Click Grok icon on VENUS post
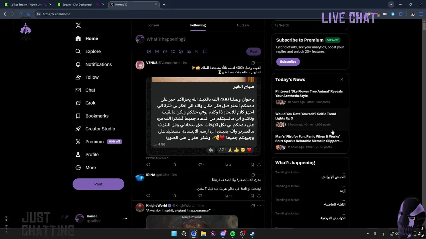The image size is (426, 239). point(253,63)
